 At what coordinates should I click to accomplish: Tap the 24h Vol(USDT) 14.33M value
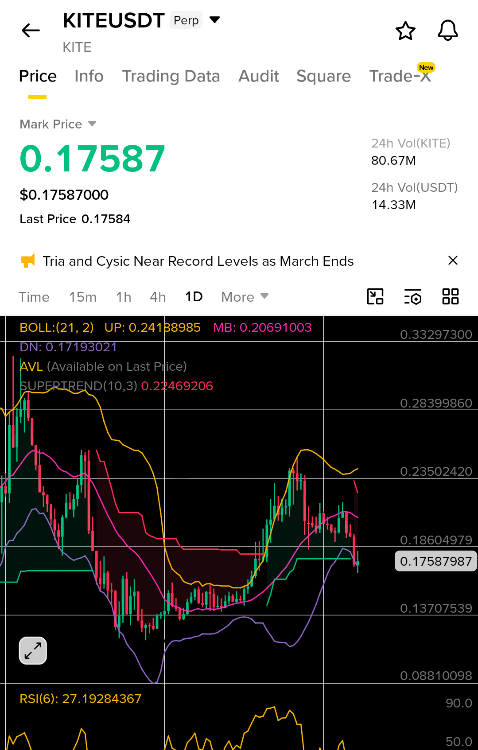click(393, 205)
